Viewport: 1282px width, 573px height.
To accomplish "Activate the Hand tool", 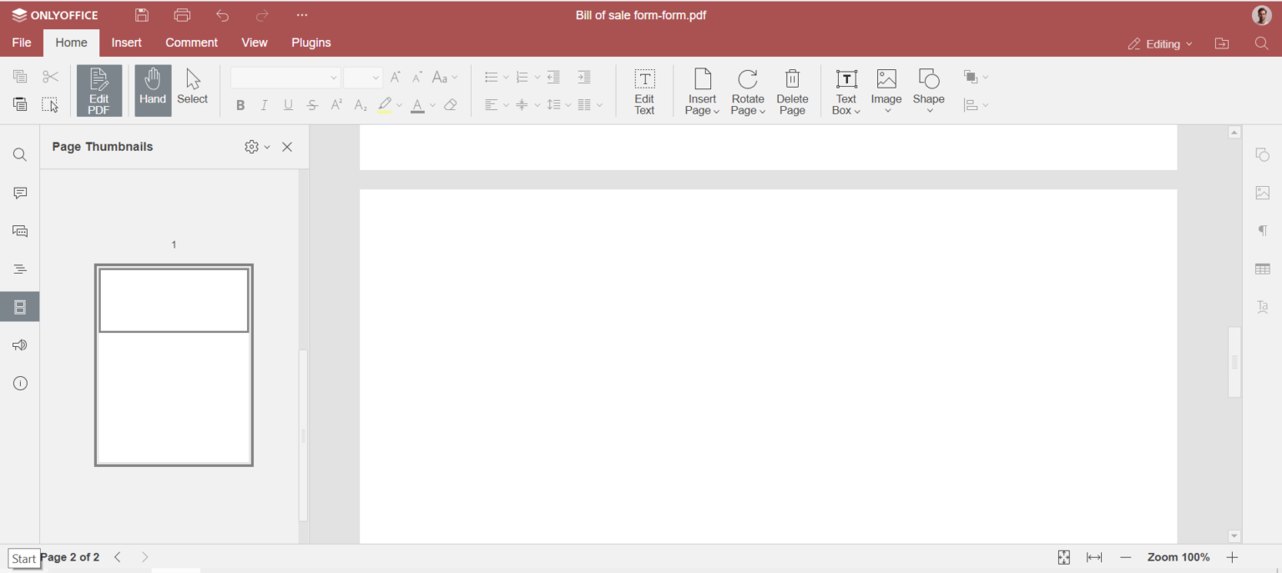I will tap(153, 91).
